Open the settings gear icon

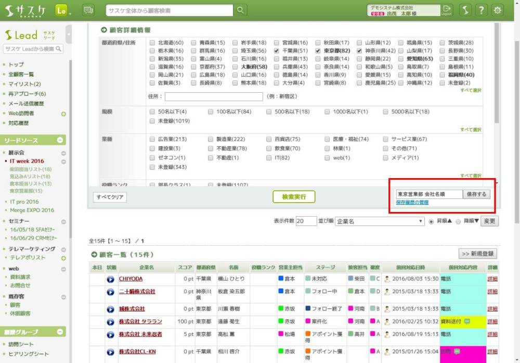(x=498, y=10)
